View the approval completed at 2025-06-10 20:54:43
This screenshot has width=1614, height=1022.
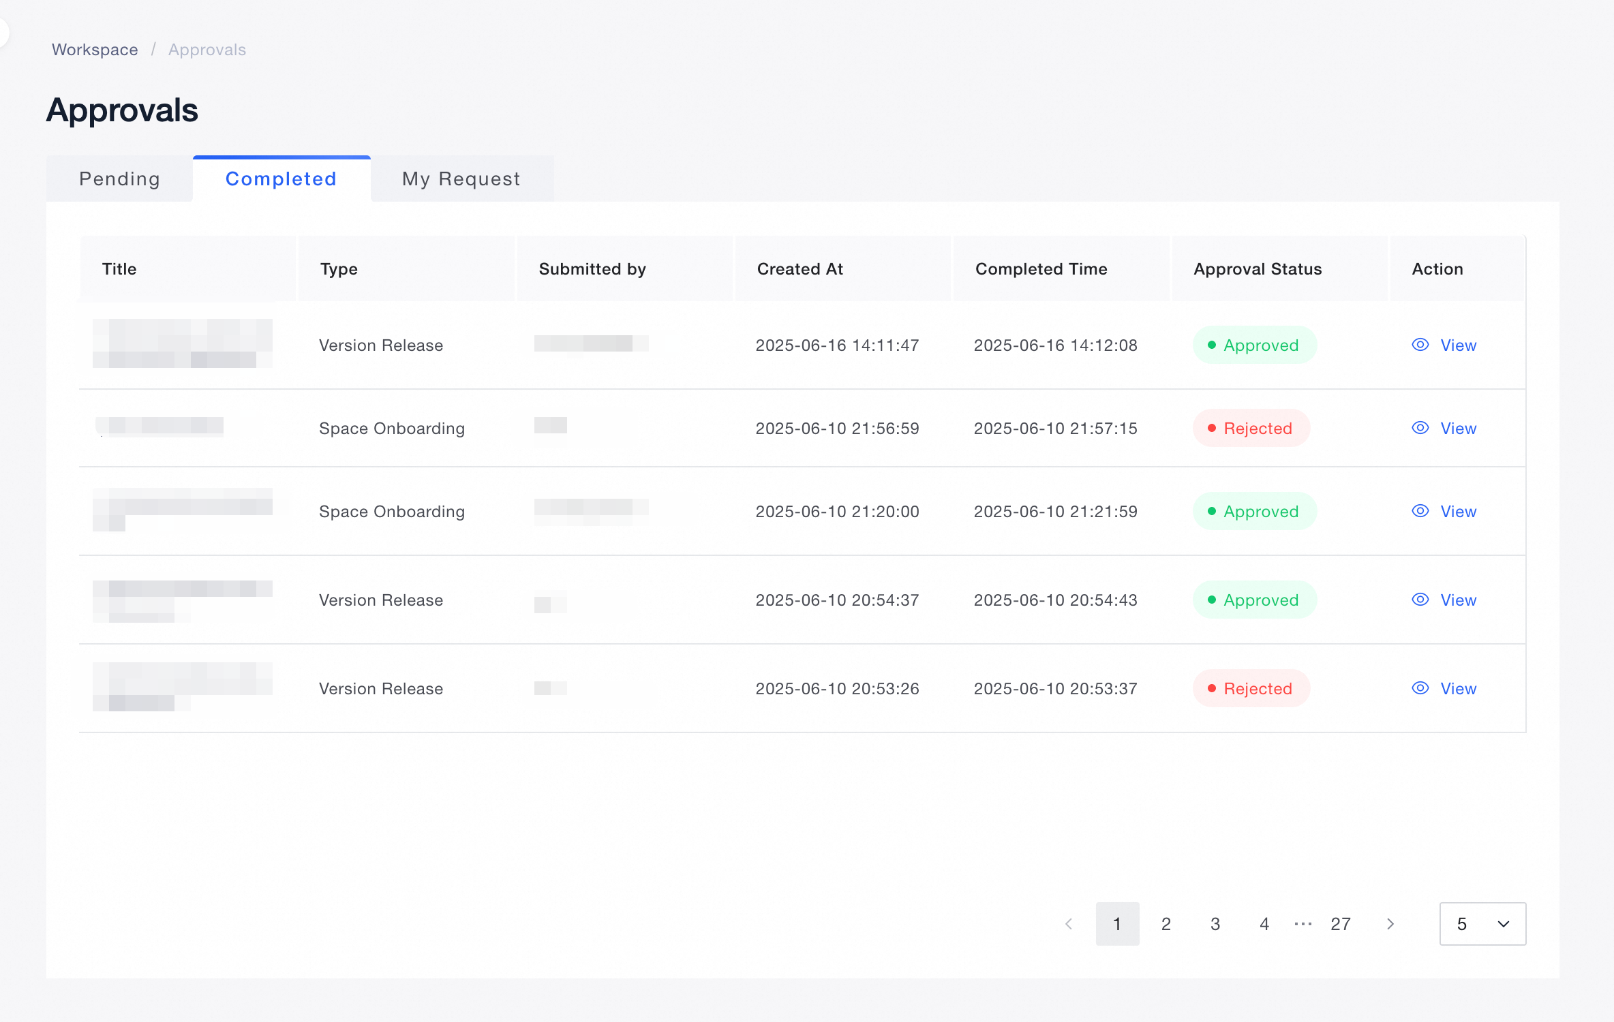coord(1444,600)
